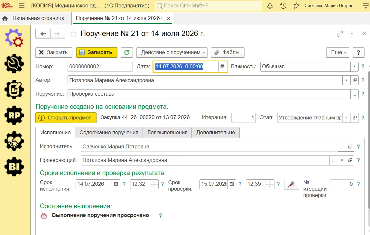
Task: Click user name Савченко Мария Петров… in top bar
Action: [x=331, y=6]
